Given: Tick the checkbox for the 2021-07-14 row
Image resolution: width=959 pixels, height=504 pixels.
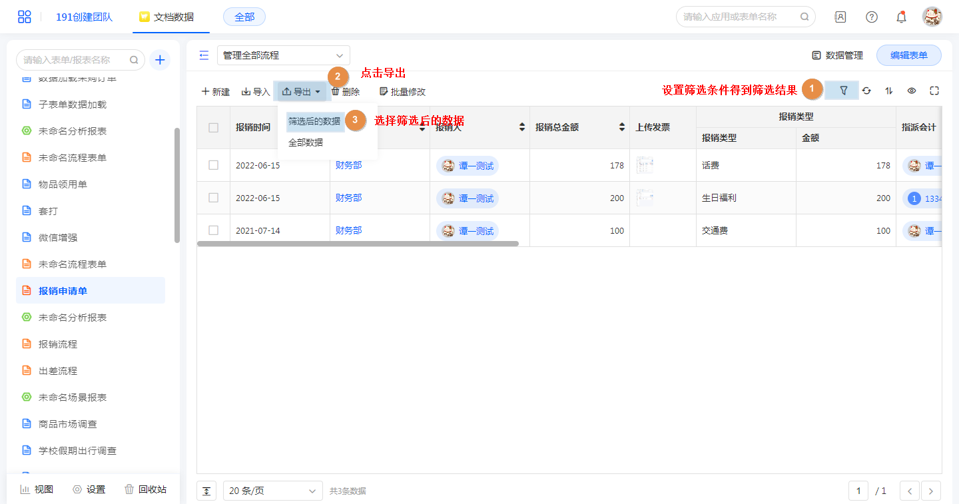Looking at the screenshot, I should click(213, 230).
